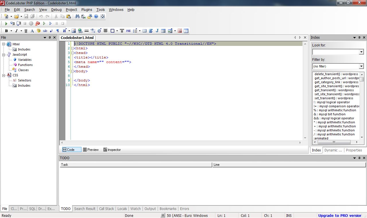367x218 pixels.
Task: Collapse the CSS tree node
Action: click(4, 75)
